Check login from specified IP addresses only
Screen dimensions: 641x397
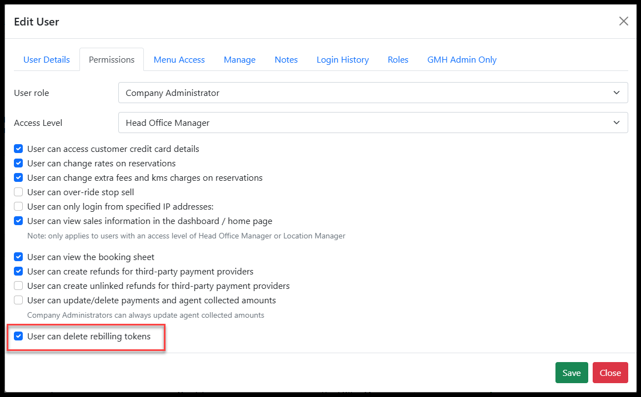pos(18,207)
